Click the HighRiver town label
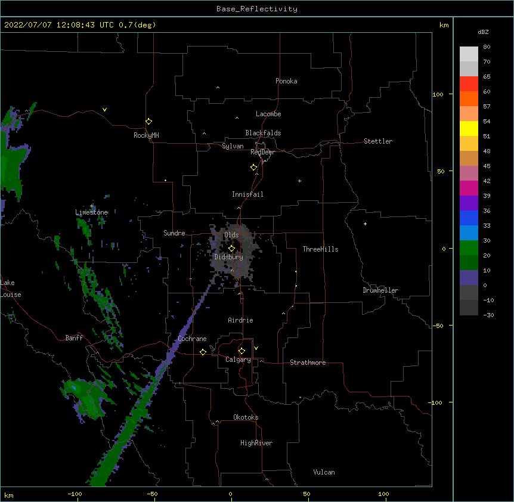 pos(256,443)
